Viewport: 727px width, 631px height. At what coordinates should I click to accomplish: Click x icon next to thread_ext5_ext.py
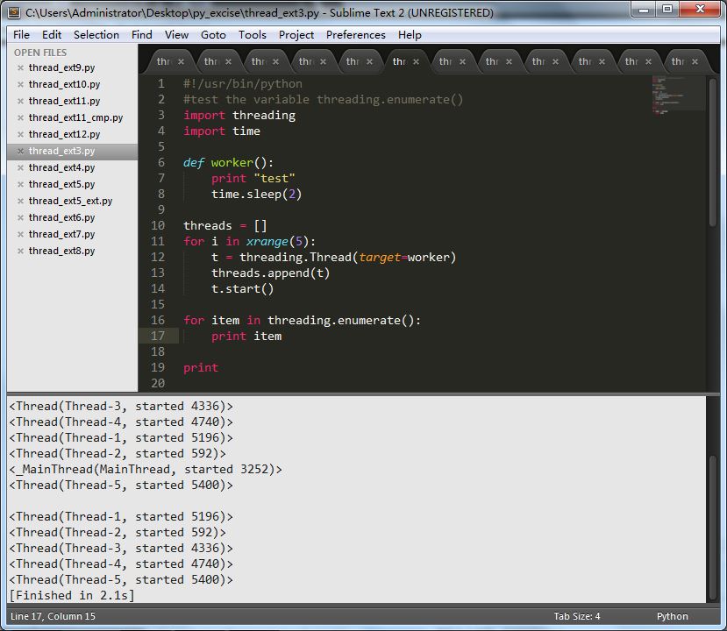coord(20,202)
